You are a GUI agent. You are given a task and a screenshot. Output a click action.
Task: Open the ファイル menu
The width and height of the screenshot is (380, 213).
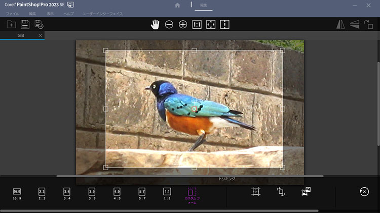(12, 14)
